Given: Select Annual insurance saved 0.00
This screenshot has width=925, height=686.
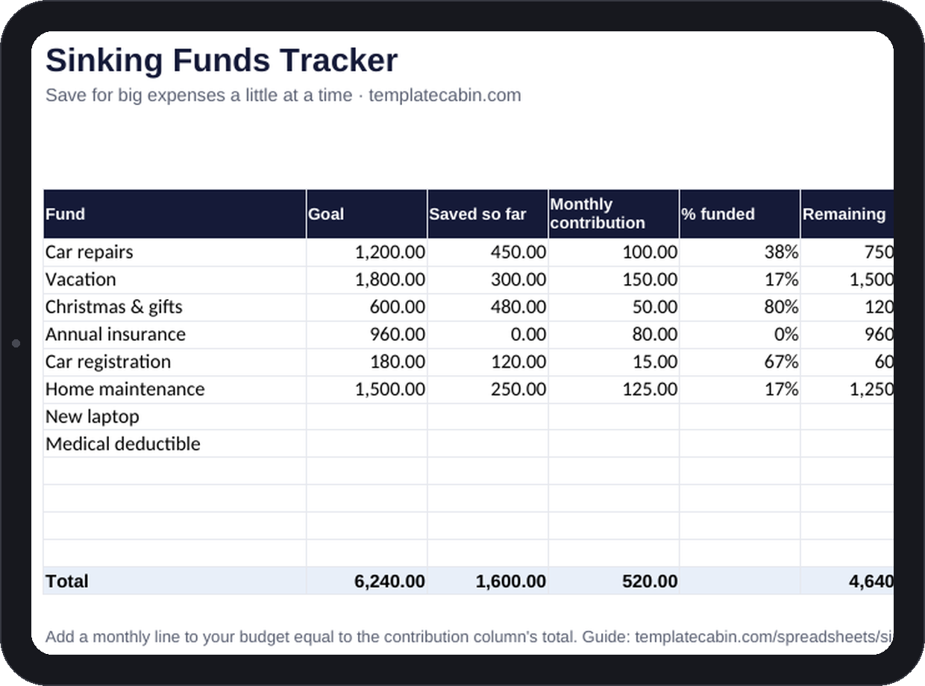Looking at the screenshot, I should [x=488, y=335].
